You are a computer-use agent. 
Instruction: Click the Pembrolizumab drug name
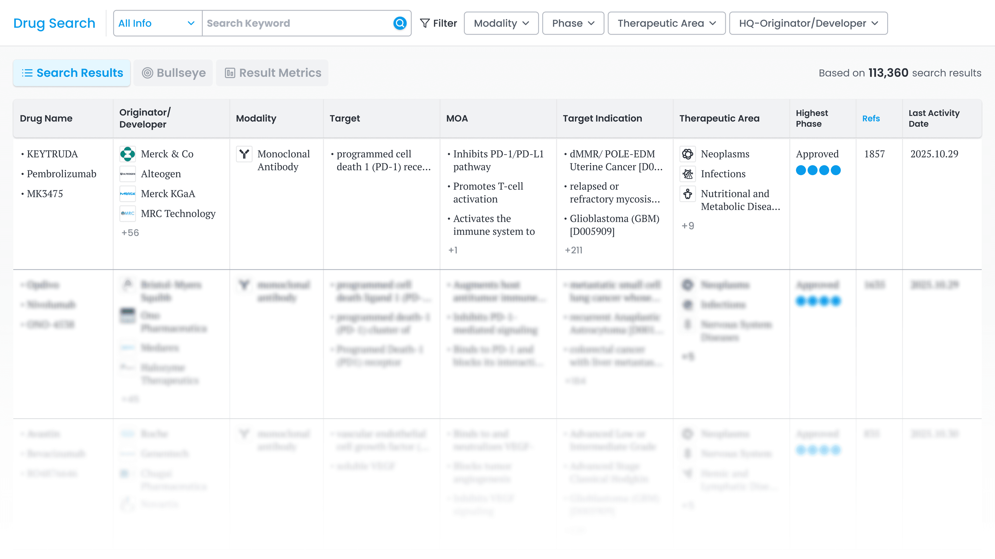point(61,174)
